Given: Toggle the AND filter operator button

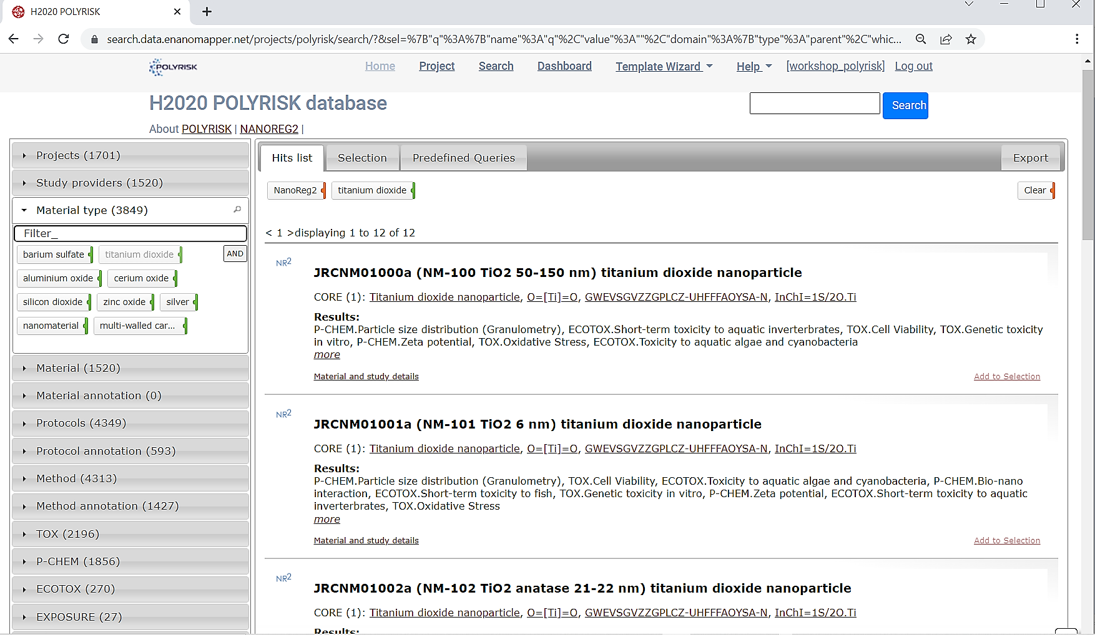Looking at the screenshot, I should pos(235,254).
